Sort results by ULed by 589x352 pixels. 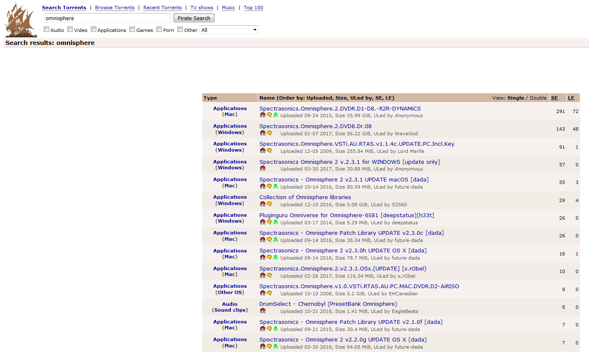(x=360, y=98)
